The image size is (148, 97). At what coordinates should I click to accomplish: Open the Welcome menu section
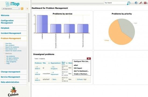tap(13, 15)
